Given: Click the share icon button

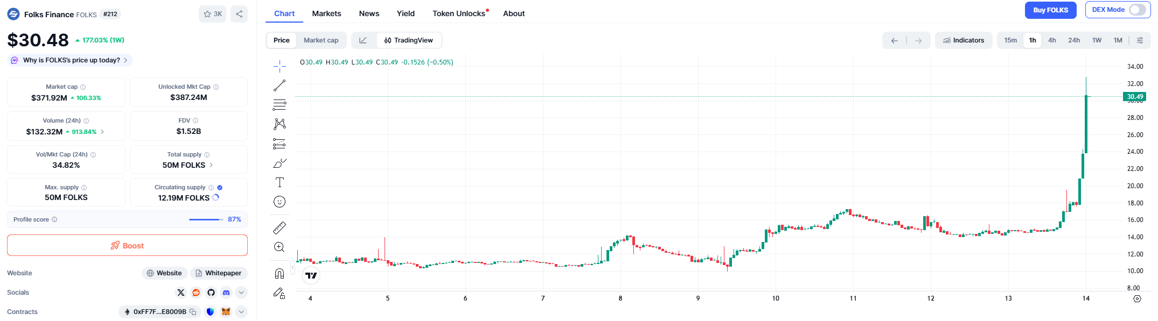Looking at the screenshot, I should click(239, 14).
